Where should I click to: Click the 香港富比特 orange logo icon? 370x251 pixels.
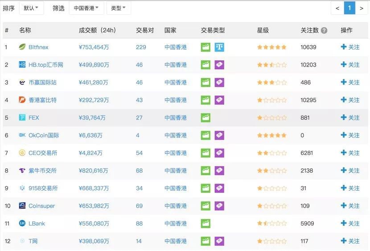(22, 100)
